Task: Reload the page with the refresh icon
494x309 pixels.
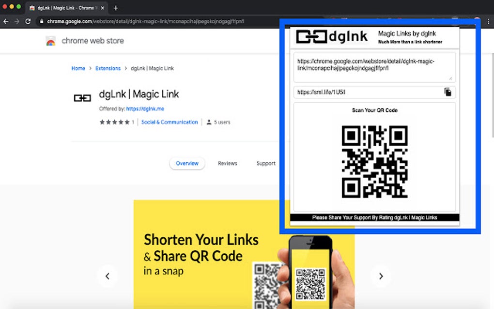Action: (x=28, y=21)
